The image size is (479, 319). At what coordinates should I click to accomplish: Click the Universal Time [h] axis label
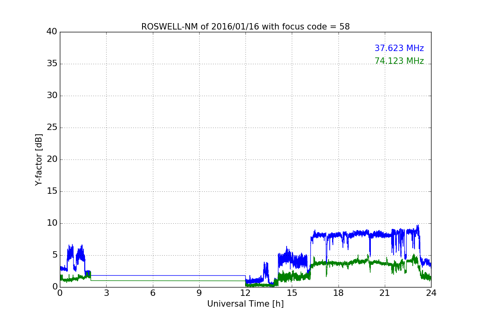tap(245, 304)
